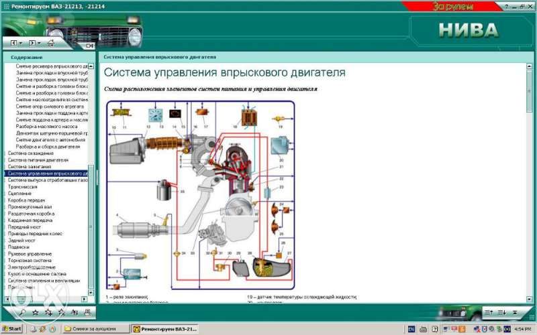
Task: Select Приводы передних колес entry
Action: click(35, 233)
